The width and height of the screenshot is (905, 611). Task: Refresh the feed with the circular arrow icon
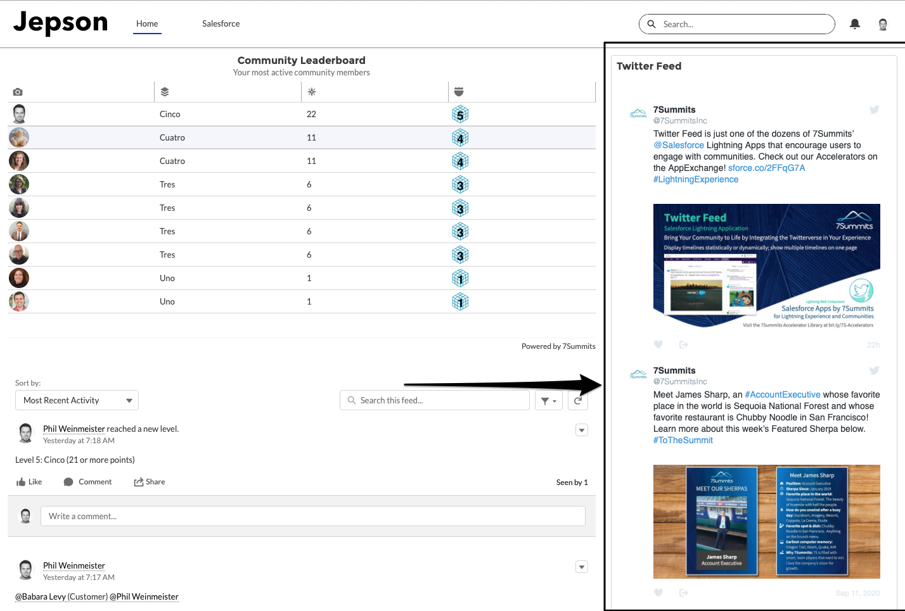577,400
